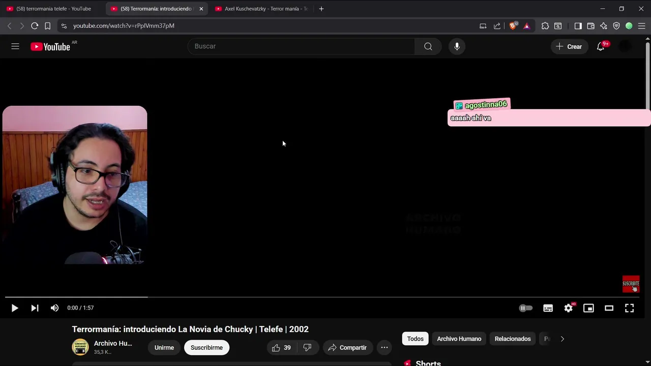The height and width of the screenshot is (366, 651).
Task: Toggle the autoplay switch
Action: 526,308
